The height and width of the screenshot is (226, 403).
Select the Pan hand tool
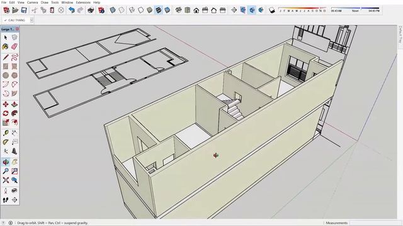pos(14,162)
